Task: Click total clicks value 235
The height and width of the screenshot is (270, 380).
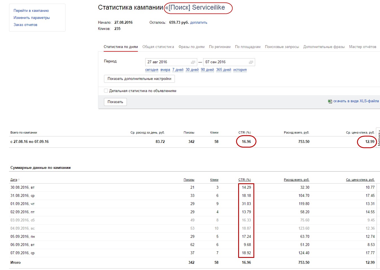Action: coord(118,29)
